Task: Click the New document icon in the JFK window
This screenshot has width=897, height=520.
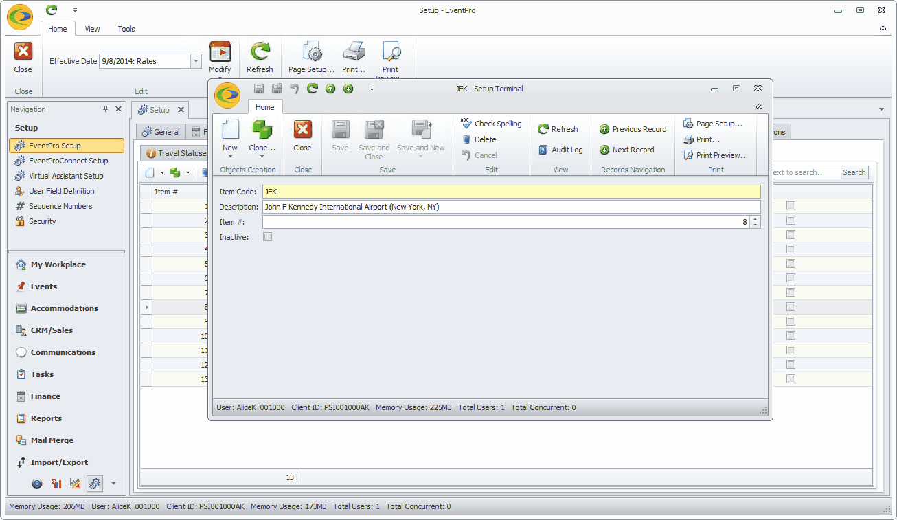Action: 230,130
